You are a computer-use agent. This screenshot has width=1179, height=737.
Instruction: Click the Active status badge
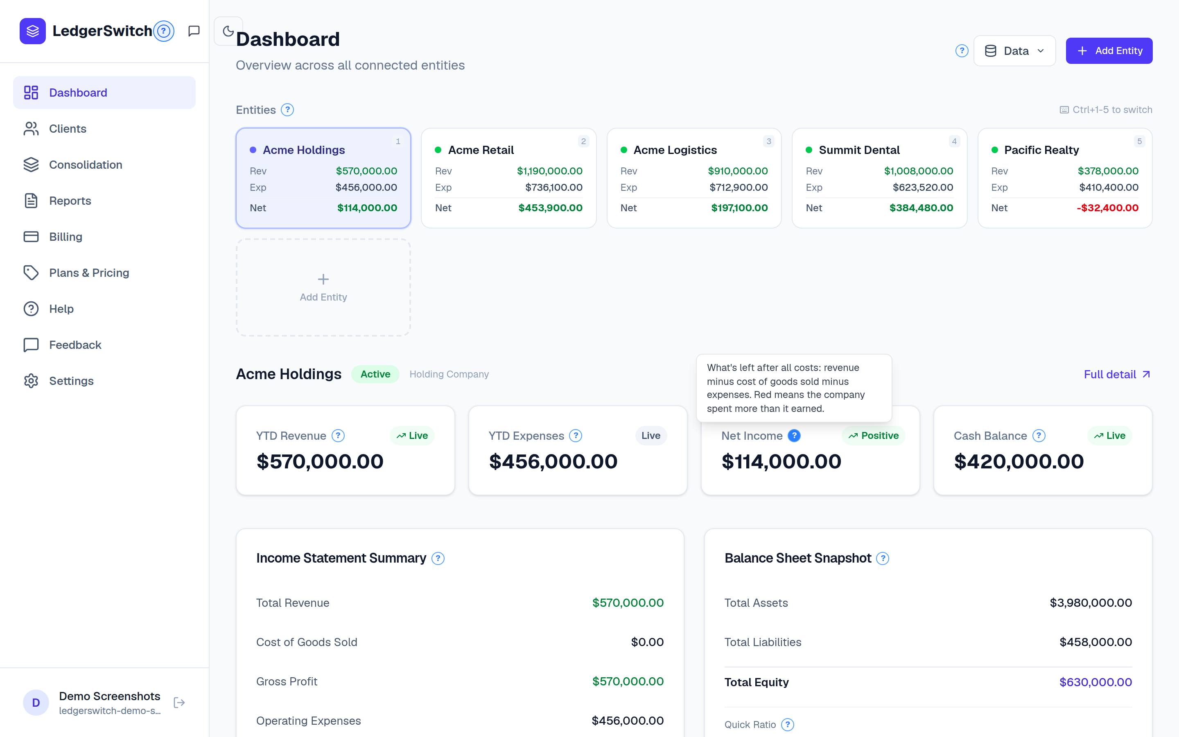[x=375, y=374]
